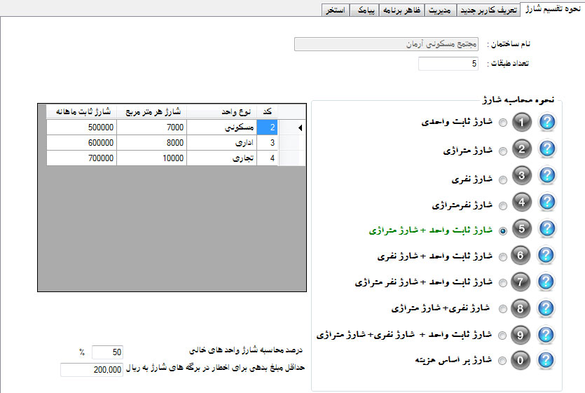The image size is (585, 393).
Task: Select شارژ نفری+ شارژ متراژی radio
Action: [503, 309]
